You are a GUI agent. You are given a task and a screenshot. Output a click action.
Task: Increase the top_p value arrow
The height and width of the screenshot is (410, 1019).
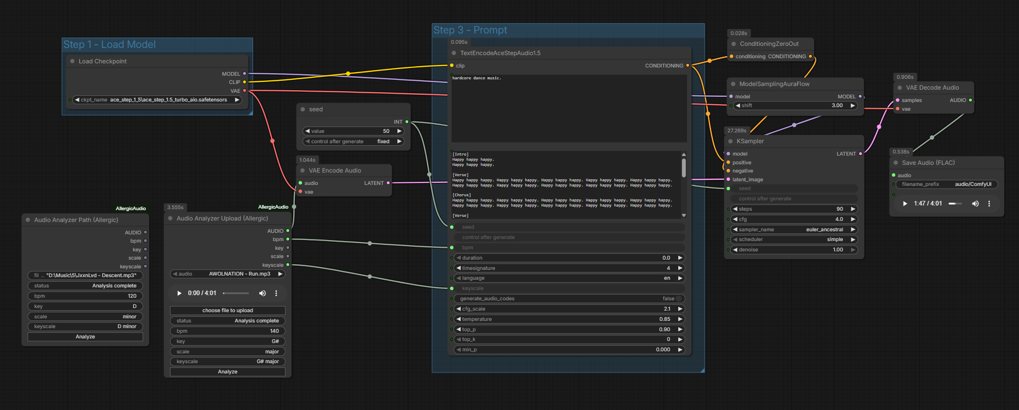[680, 330]
